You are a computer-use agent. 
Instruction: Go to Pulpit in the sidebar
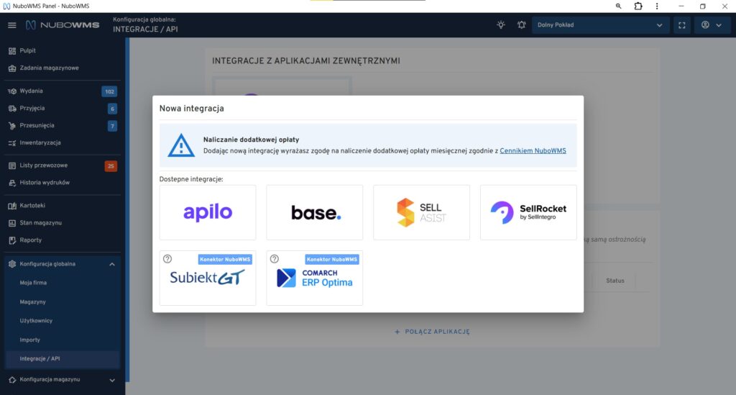point(28,51)
